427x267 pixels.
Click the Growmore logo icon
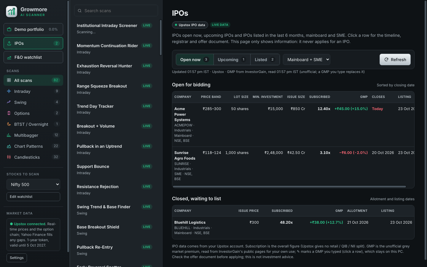(12, 12)
